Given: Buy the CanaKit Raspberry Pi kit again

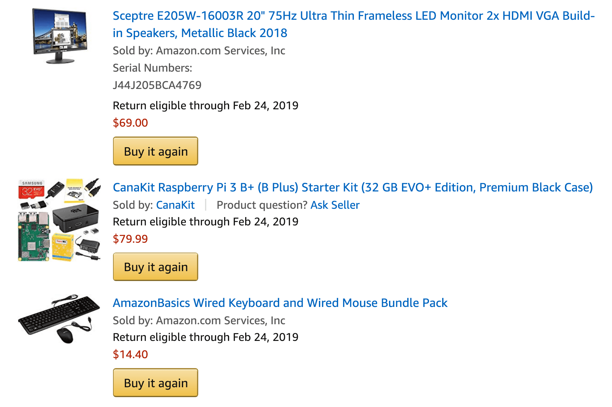Looking at the screenshot, I should pos(155,267).
